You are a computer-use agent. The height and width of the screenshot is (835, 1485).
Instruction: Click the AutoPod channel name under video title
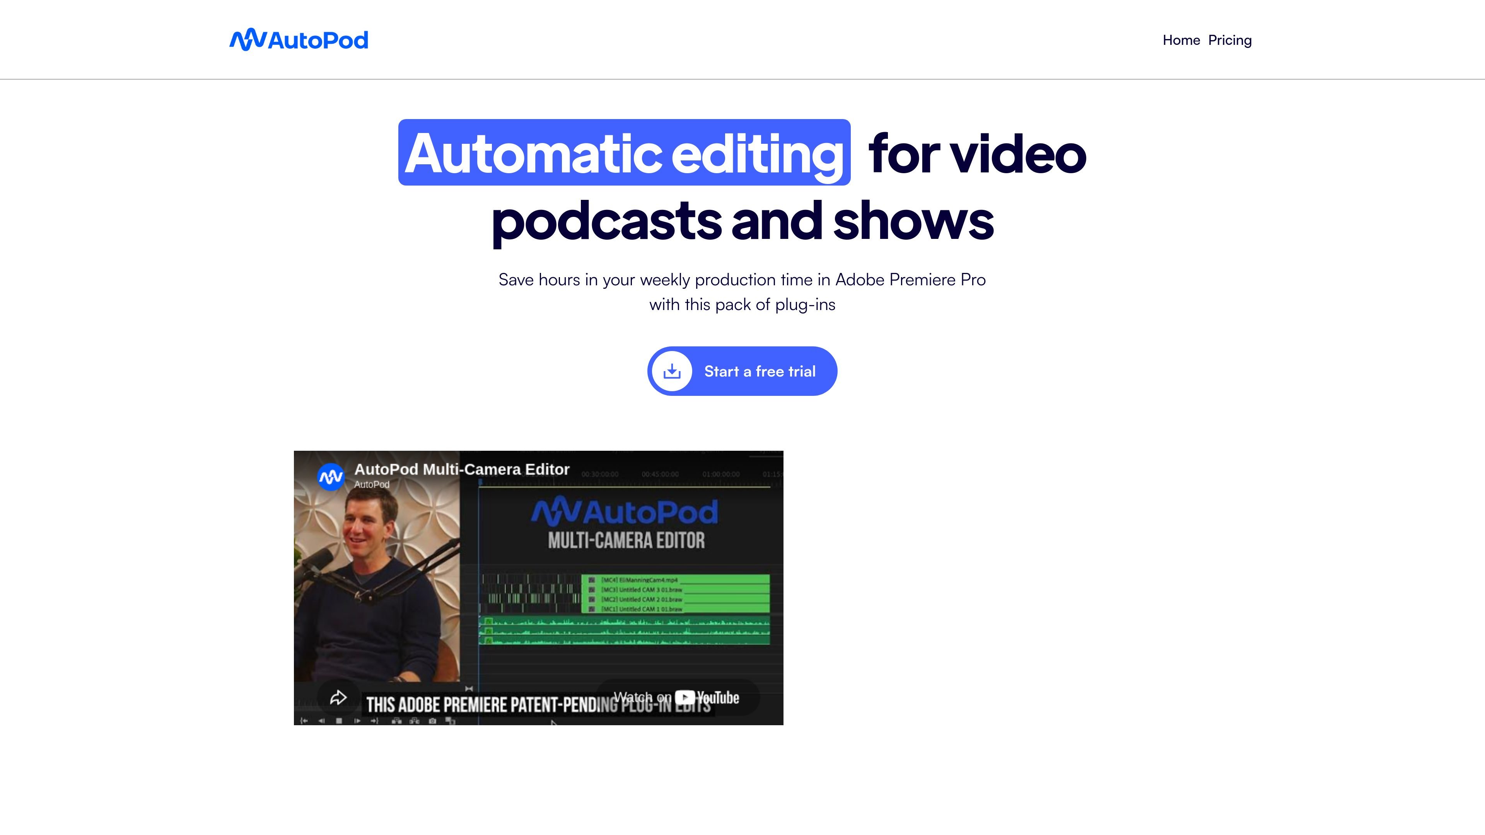point(372,485)
